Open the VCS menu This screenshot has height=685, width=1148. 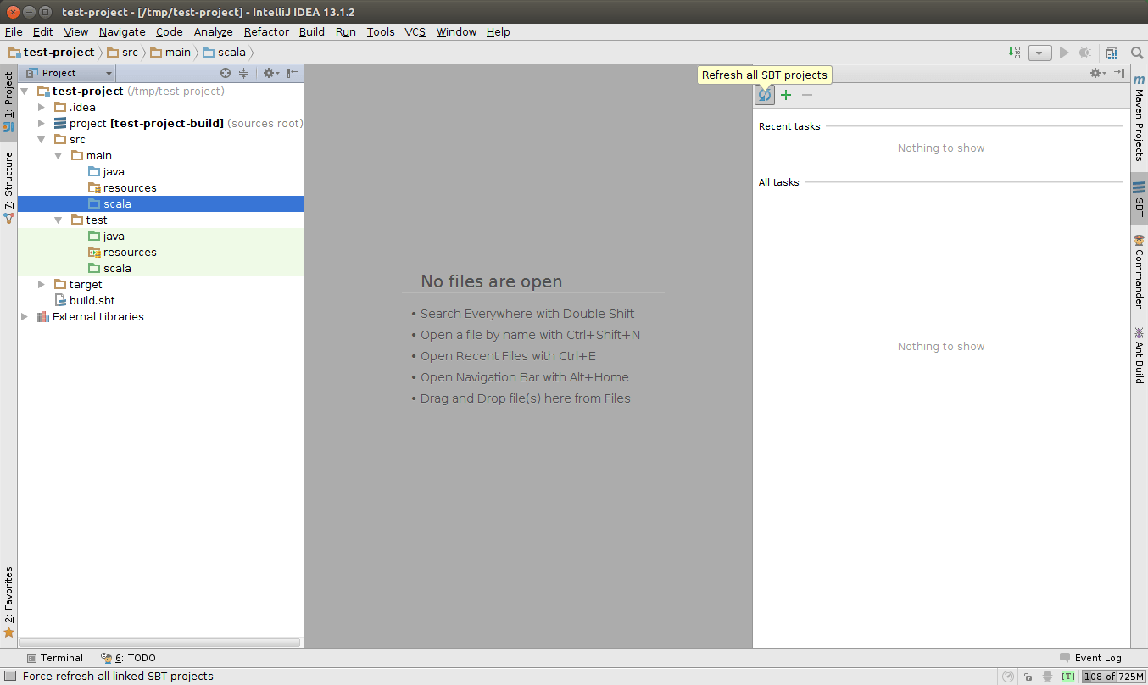(415, 31)
